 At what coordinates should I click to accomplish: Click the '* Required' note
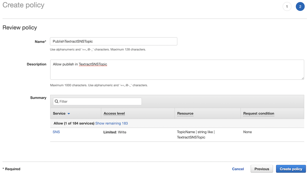tap(11, 169)
